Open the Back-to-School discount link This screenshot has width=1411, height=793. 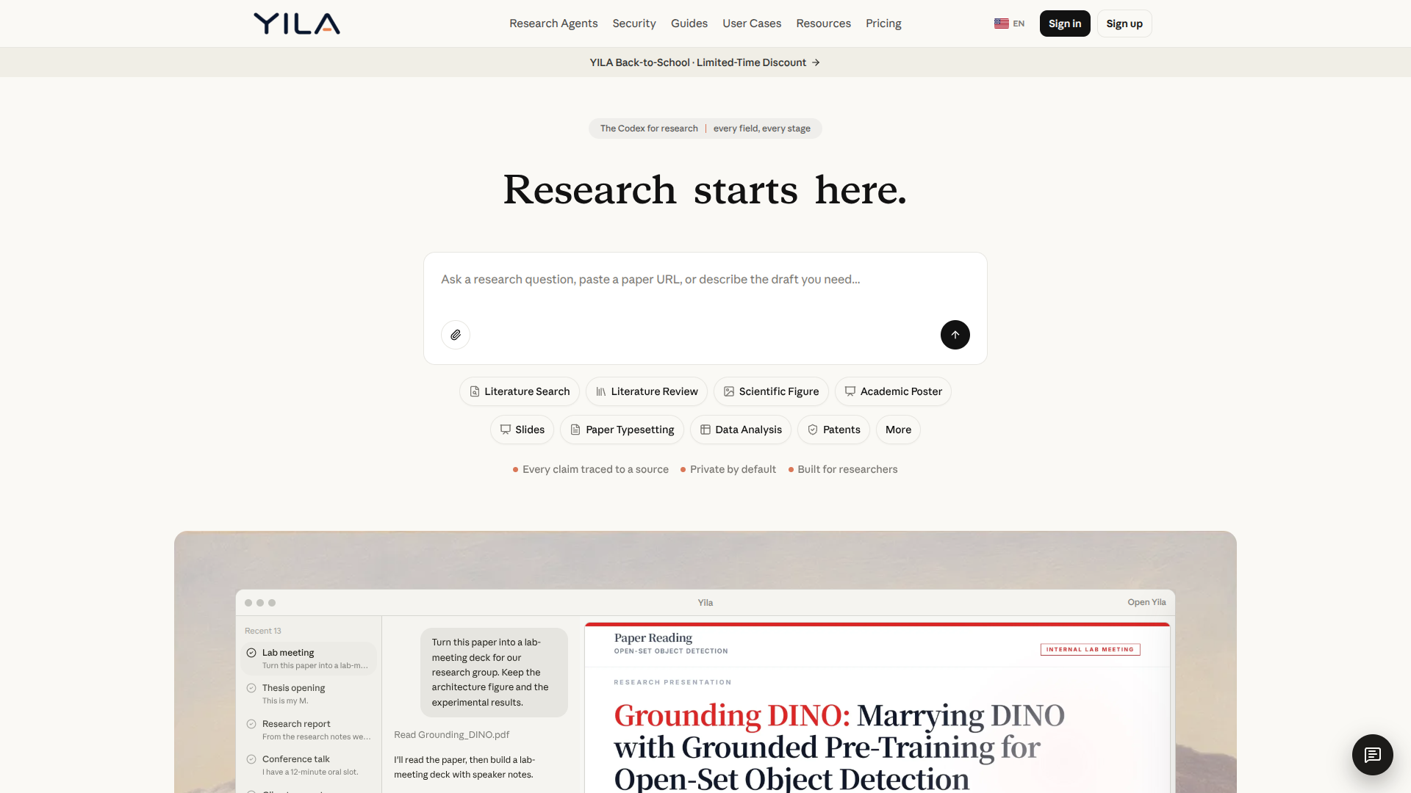(705, 62)
